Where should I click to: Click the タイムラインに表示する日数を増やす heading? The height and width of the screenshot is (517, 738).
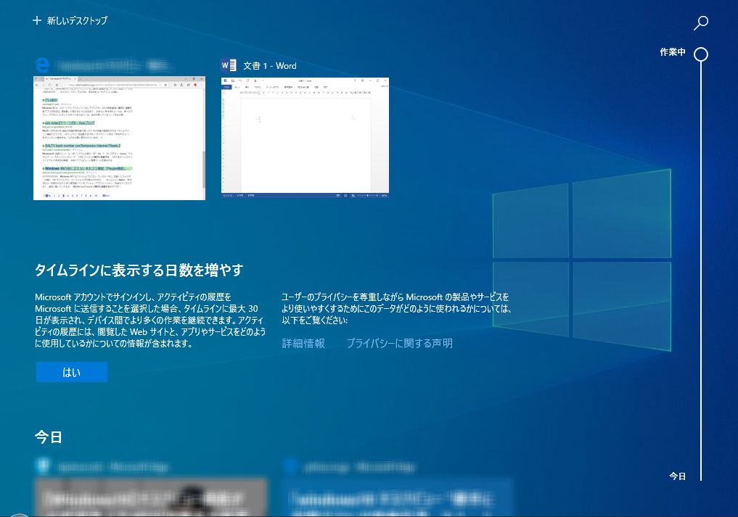coord(139,270)
